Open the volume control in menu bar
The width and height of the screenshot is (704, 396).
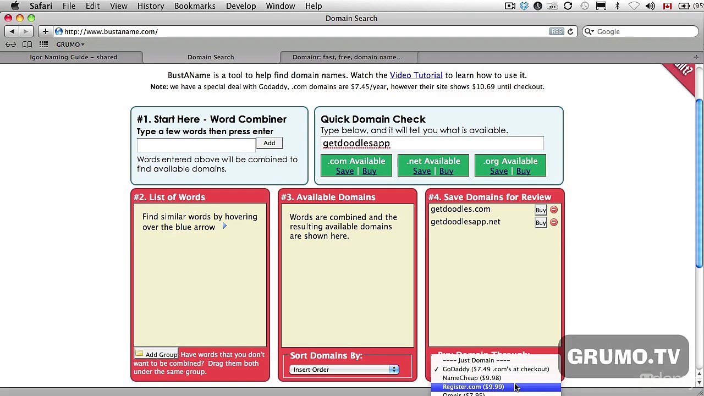[651, 6]
